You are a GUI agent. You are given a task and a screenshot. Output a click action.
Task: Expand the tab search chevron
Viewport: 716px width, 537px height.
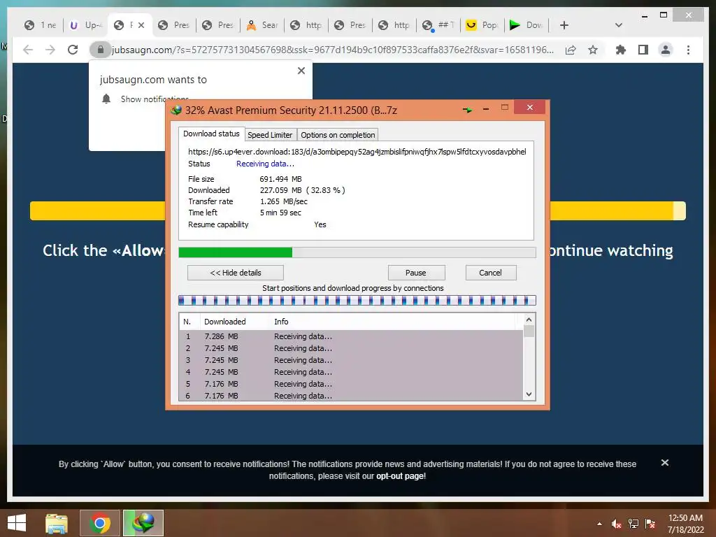click(x=619, y=25)
